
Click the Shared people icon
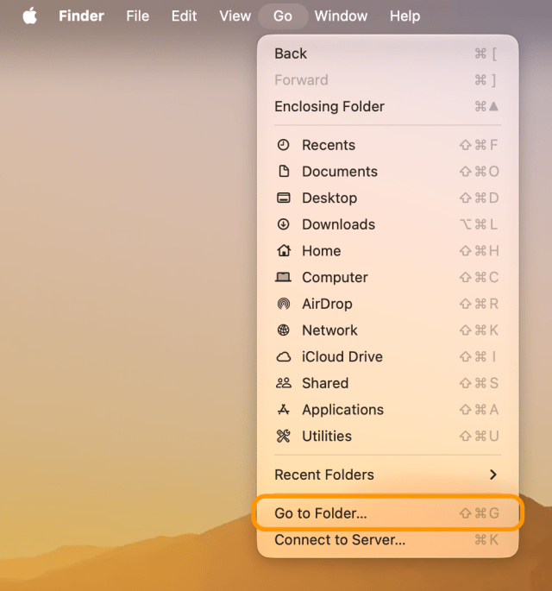[284, 383]
